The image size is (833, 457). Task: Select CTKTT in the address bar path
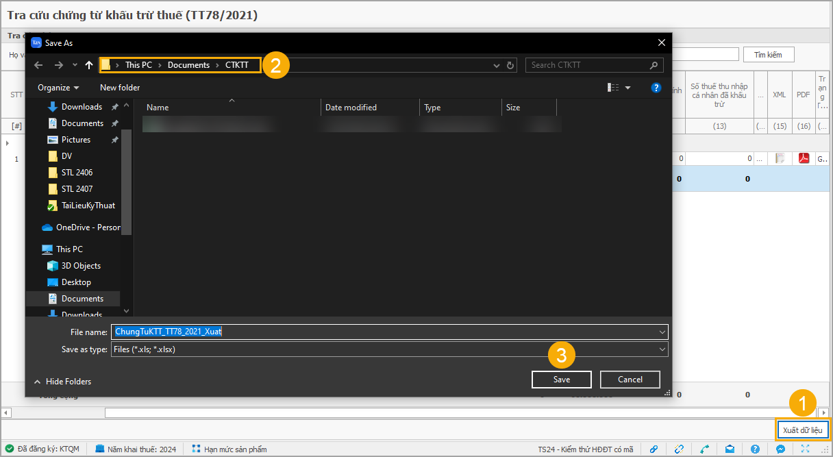(237, 65)
